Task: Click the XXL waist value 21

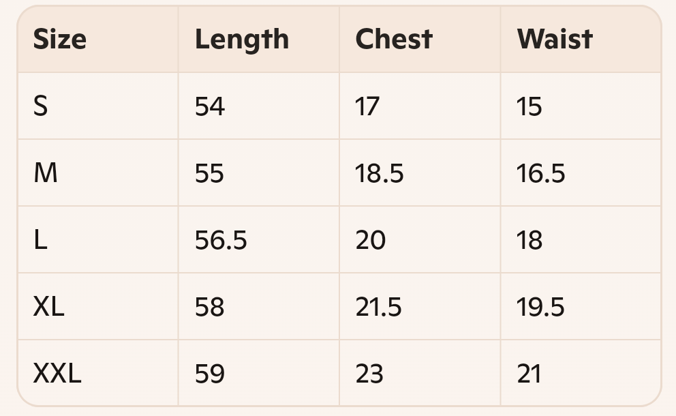Action: (529, 374)
